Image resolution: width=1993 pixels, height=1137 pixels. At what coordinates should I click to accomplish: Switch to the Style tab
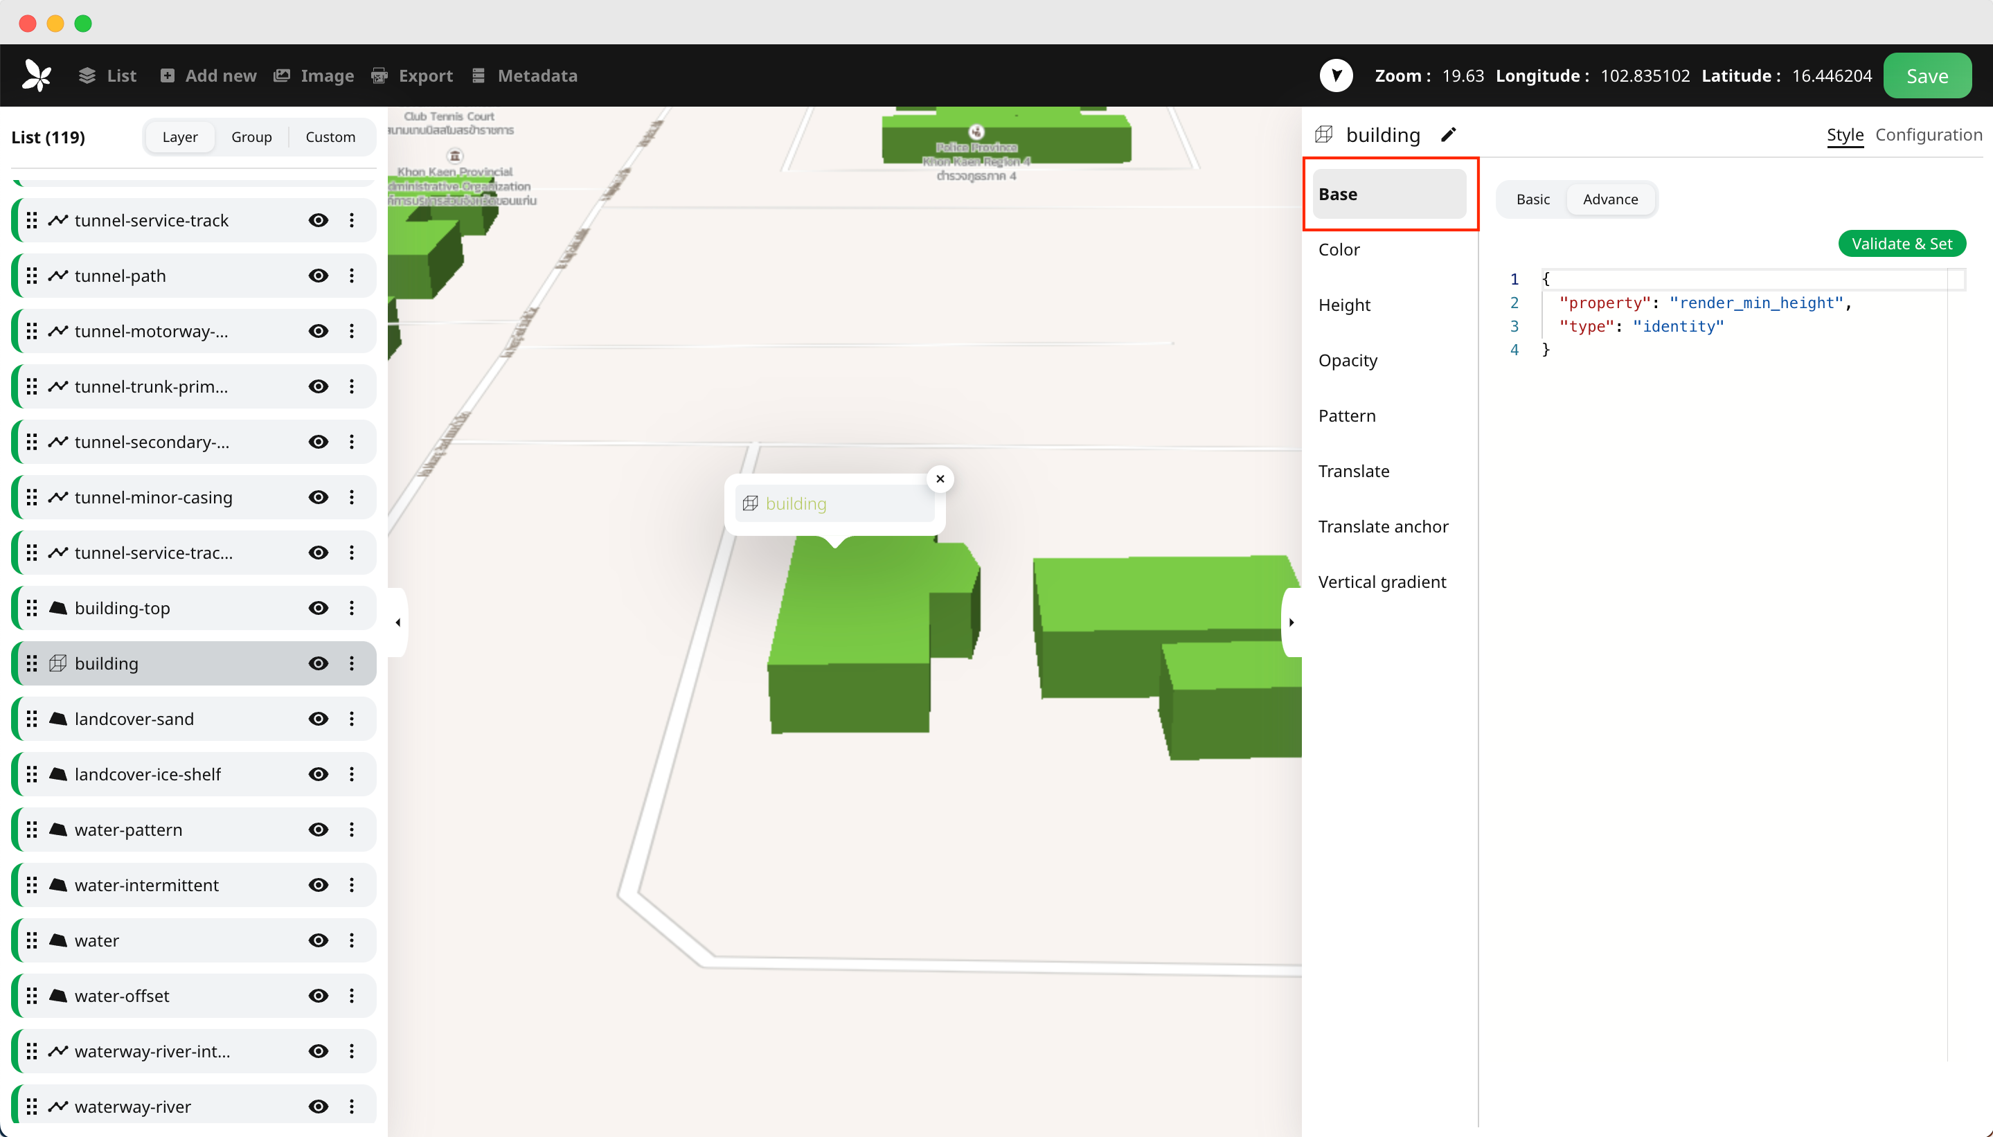pyautogui.click(x=1845, y=135)
